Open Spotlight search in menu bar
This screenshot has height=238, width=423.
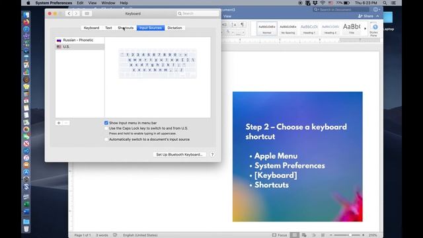coord(385,3)
